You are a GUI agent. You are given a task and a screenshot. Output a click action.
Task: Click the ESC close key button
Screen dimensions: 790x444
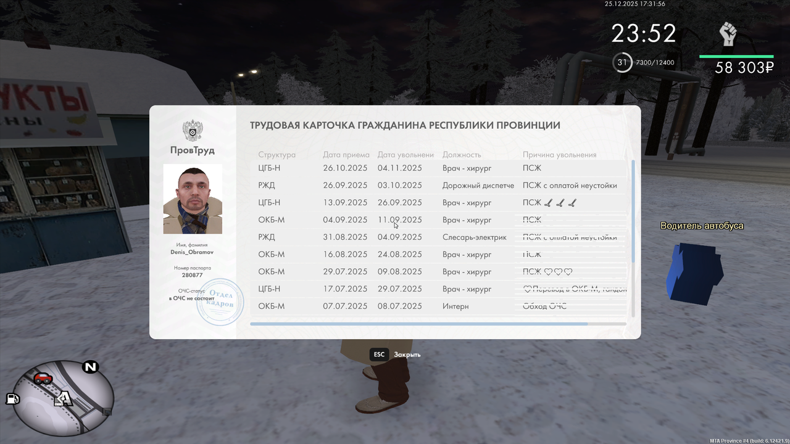coord(379,355)
